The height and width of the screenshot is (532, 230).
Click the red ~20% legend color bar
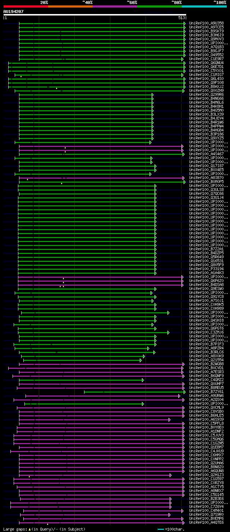coord(26,6)
